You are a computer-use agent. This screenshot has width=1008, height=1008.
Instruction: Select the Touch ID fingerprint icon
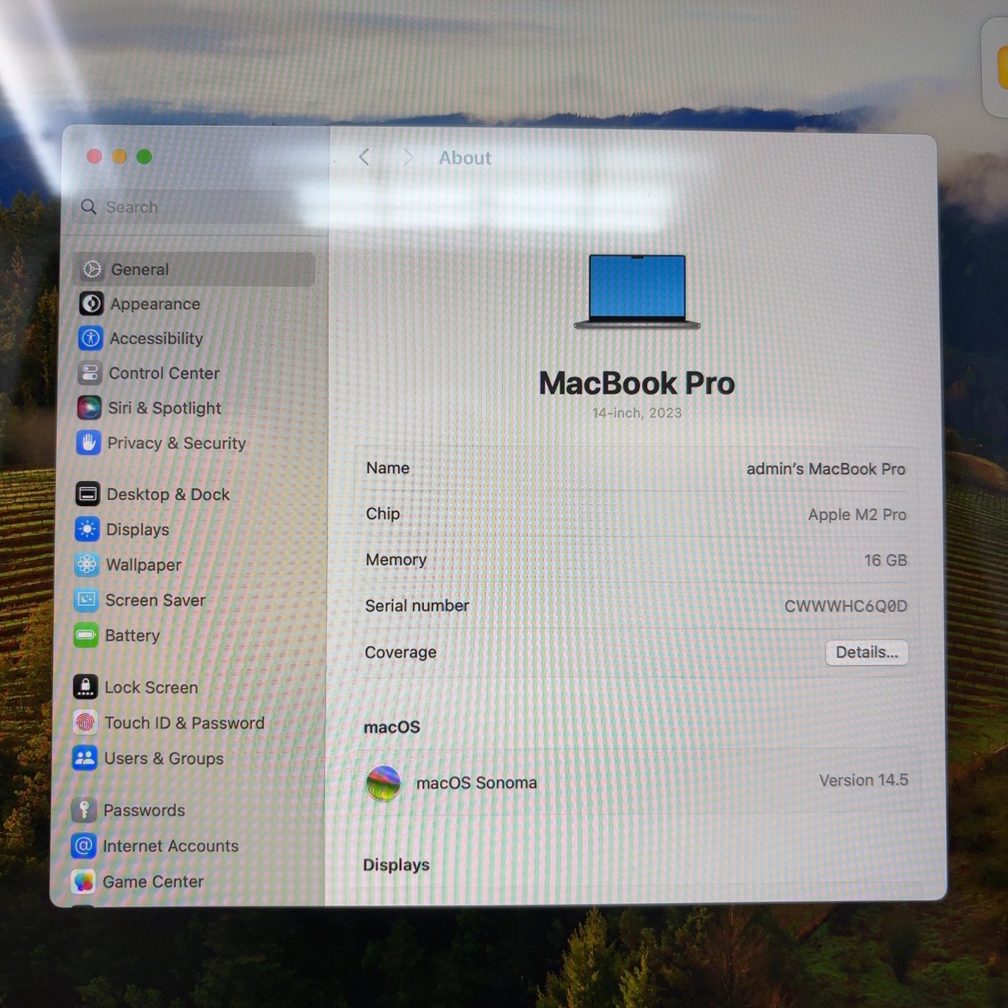[x=85, y=722]
